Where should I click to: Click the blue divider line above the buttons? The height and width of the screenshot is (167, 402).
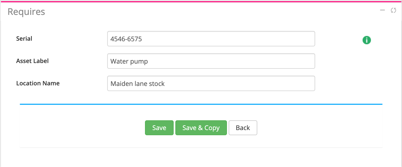(201, 104)
